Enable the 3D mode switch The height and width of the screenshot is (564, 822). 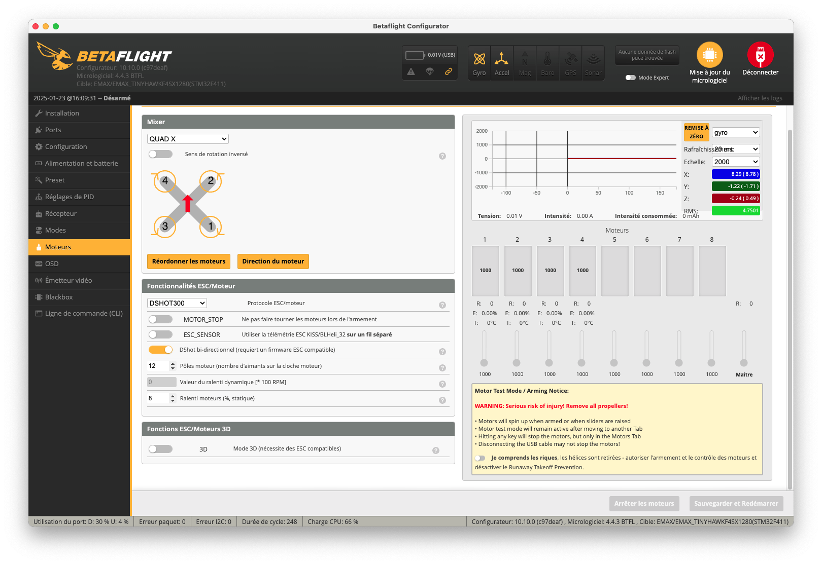pyautogui.click(x=160, y=449)
